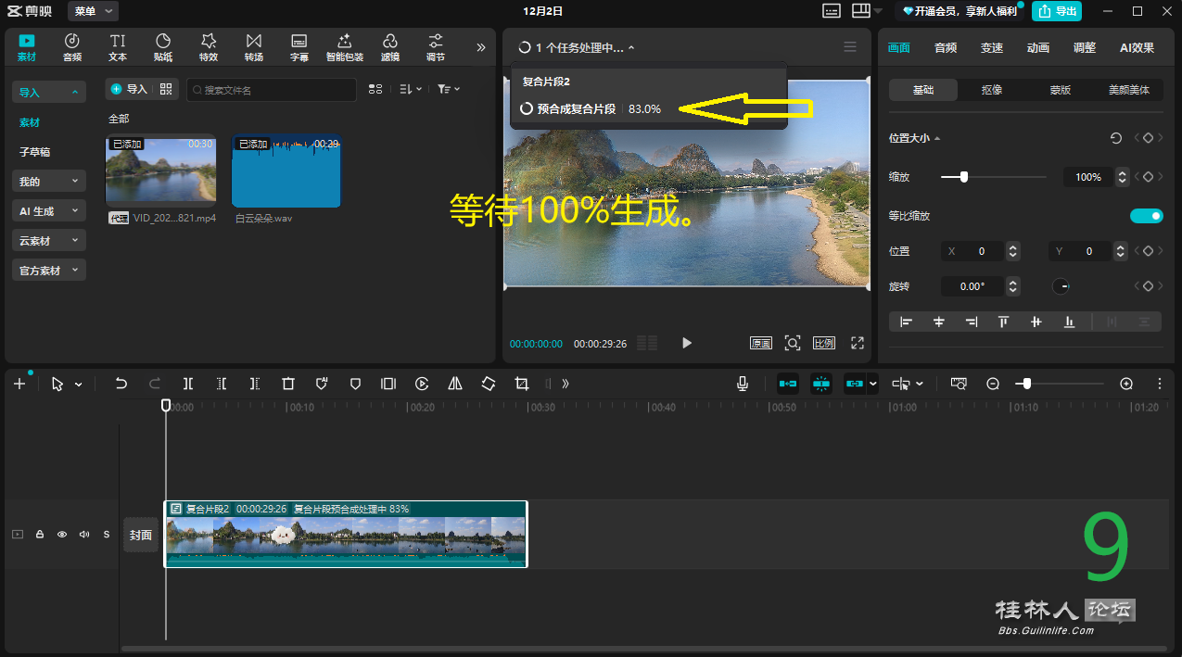The height and width of the screenshot is (657, 1182).
Task: Lock the video track
Action: [x=40, y=535]
